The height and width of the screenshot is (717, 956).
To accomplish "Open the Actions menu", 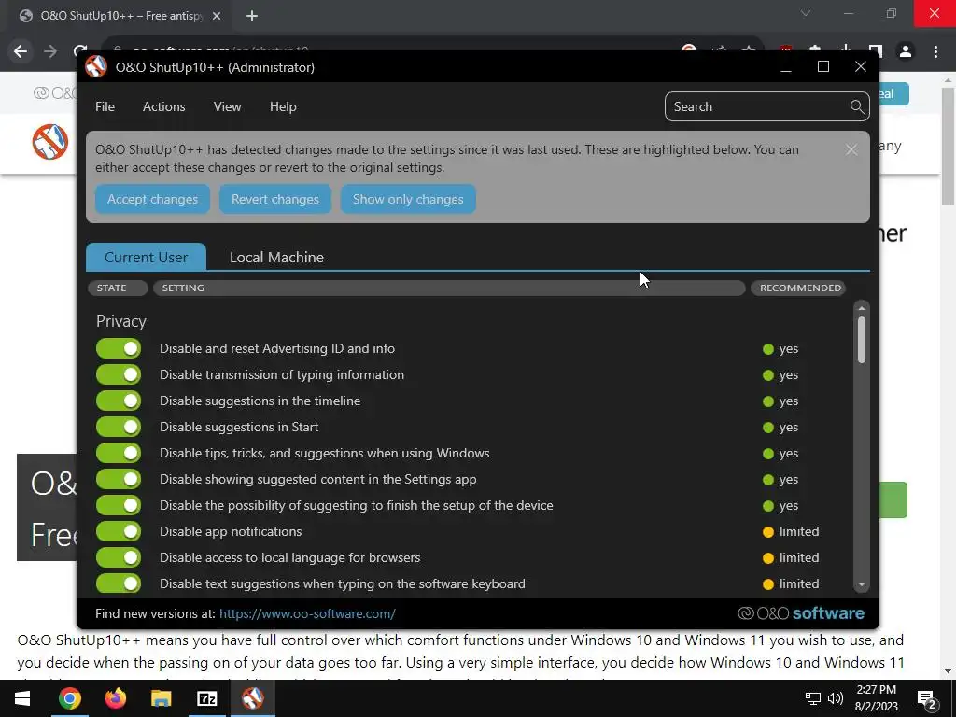I will click(x=164, y=106).
